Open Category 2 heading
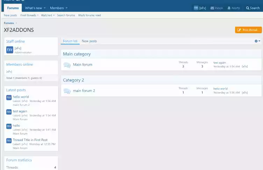 pos(73,80)
